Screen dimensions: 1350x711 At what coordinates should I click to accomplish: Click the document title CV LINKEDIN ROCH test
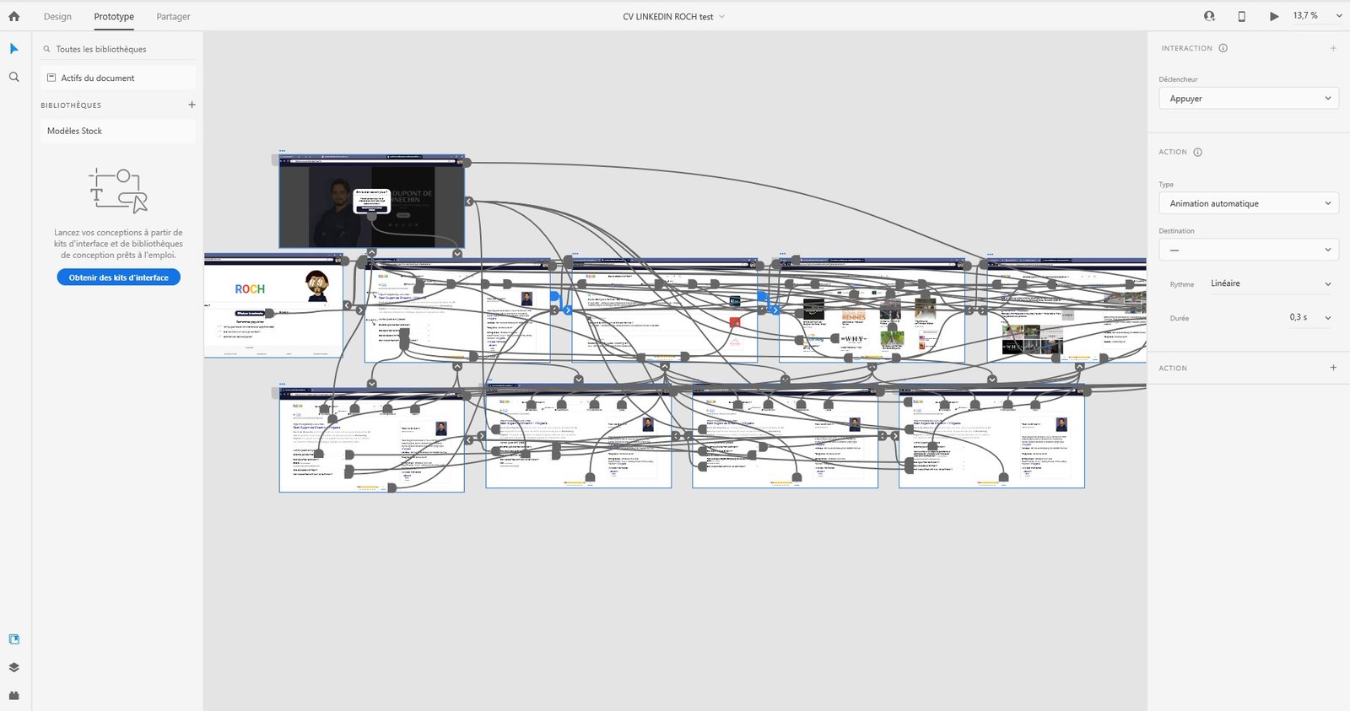tap(668, 16)
